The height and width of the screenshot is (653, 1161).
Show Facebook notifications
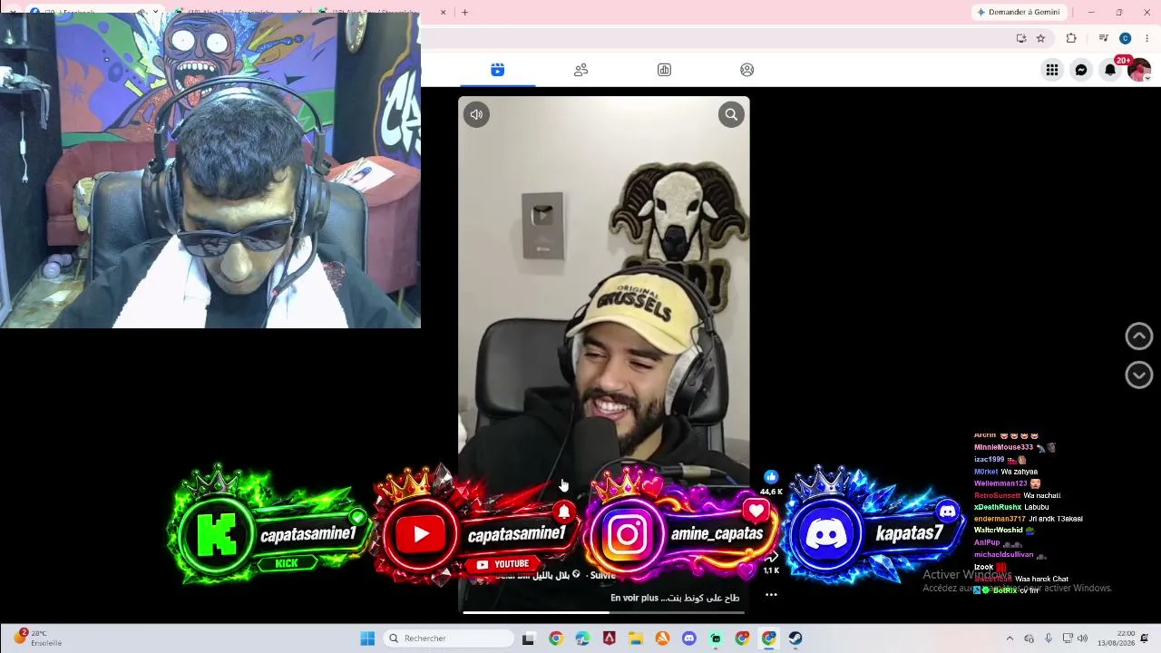1110,70
